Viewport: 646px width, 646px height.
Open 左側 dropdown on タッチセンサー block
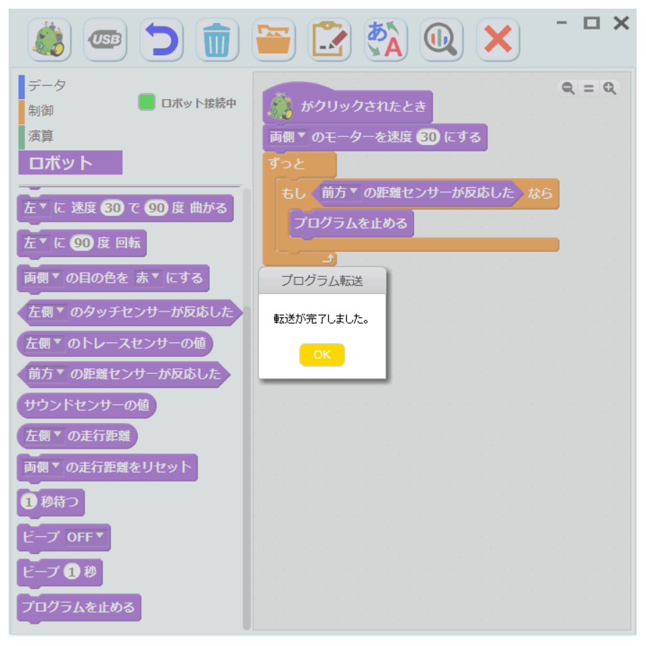(x=46, y=312)
